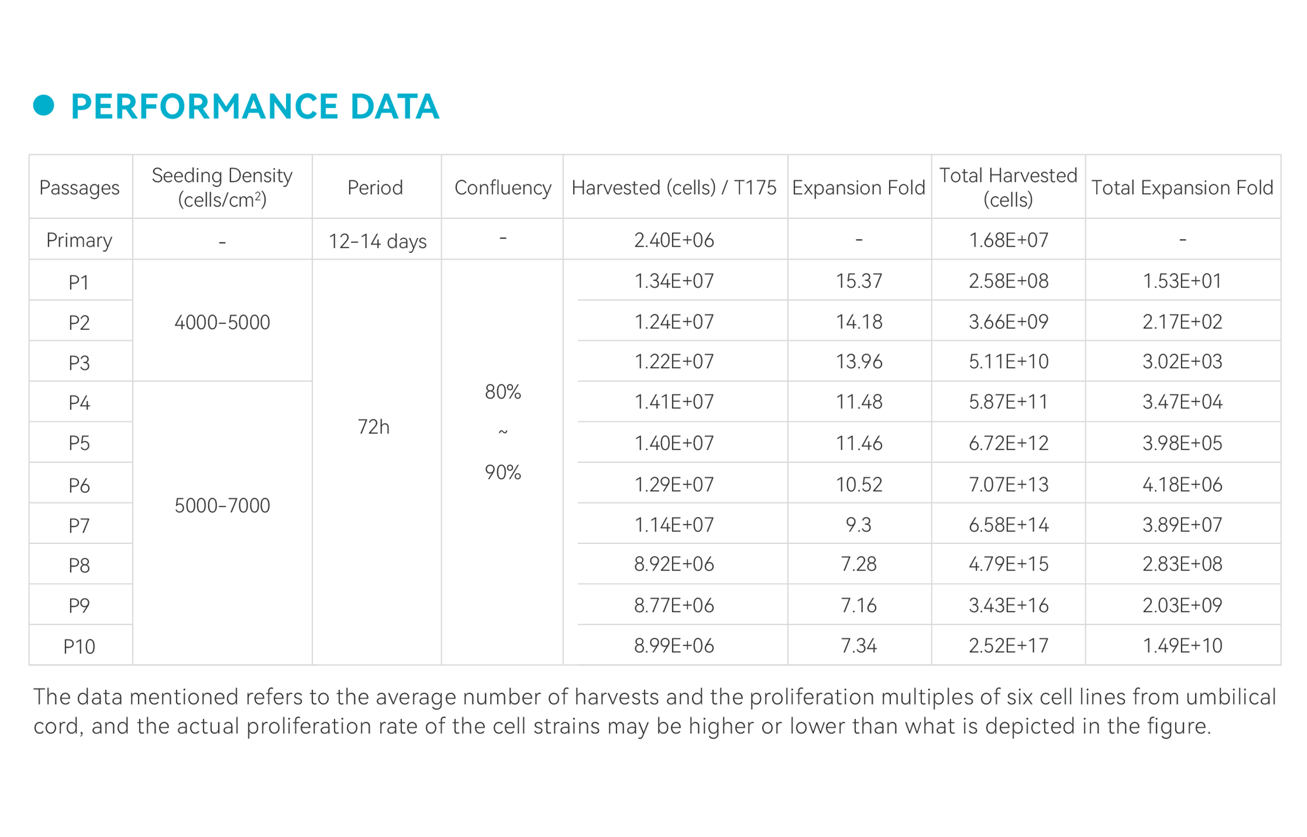This screenshot has width=1307, height=837.
Task: Click the blue bullet dot beside the heading
Action: point(44,105)
